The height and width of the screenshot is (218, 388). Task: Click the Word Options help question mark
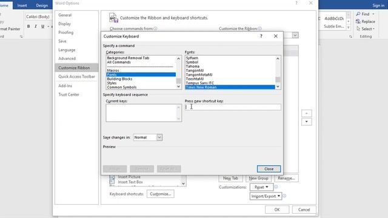[x=296, y=3]
